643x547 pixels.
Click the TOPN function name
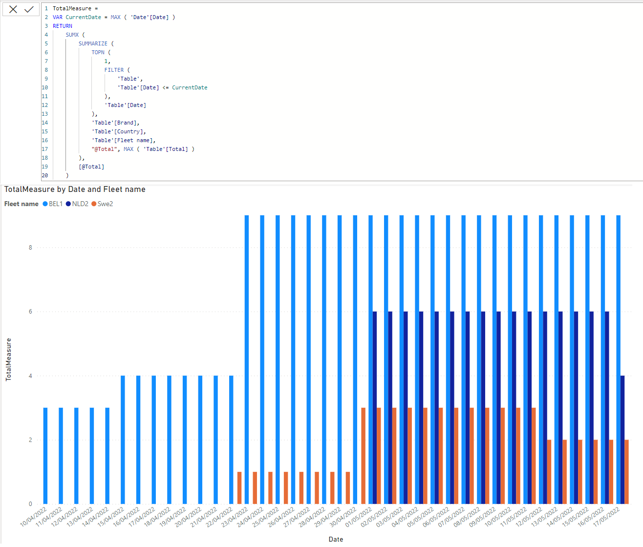(x=98, y=52)
